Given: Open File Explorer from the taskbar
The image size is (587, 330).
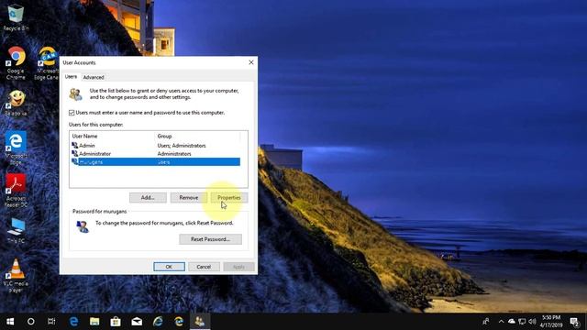Looking at the screenshot, I should 94,322.
